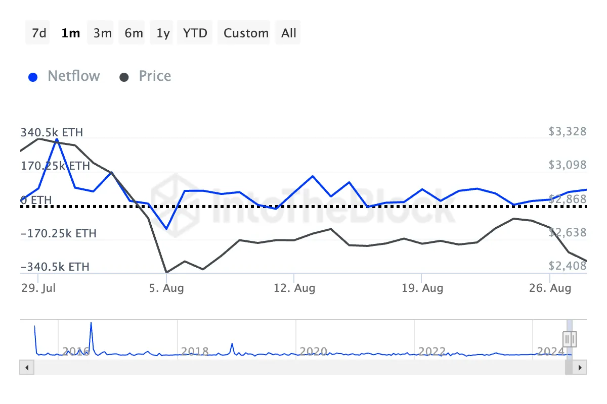Set chart range to 6m
607x404 pixels.
click(134, 33)
